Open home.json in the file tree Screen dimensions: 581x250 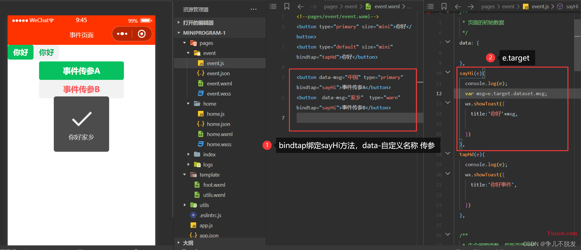[x=220, y=124]
